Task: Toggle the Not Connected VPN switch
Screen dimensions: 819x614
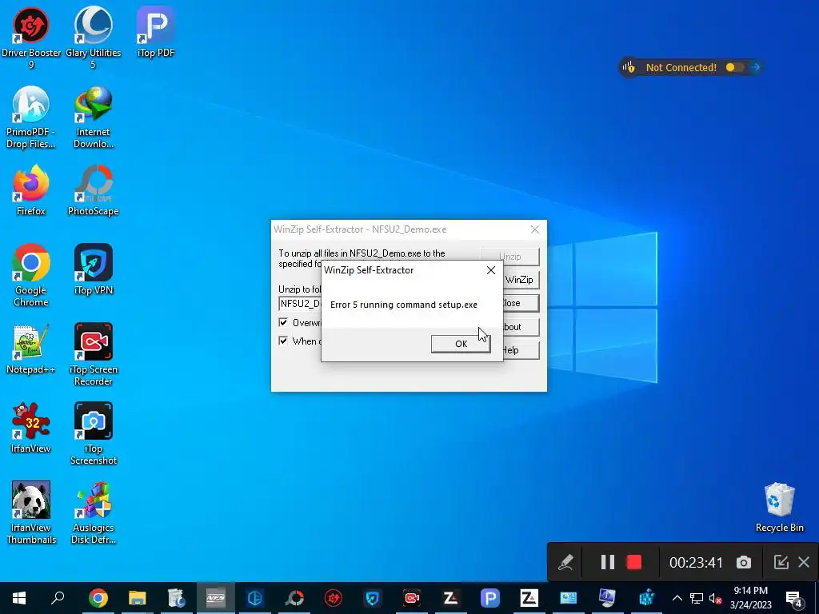Action: 734,67
